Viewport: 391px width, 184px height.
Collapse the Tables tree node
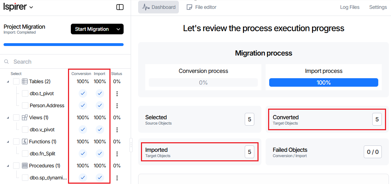coord(8,82)
